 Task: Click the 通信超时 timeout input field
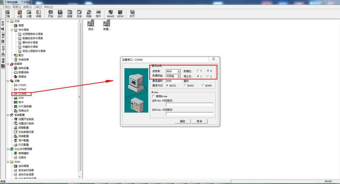[173, 81]
